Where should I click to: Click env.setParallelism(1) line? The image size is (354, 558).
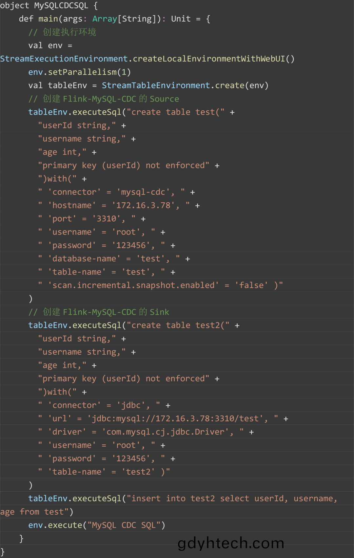tap(80, 72)
